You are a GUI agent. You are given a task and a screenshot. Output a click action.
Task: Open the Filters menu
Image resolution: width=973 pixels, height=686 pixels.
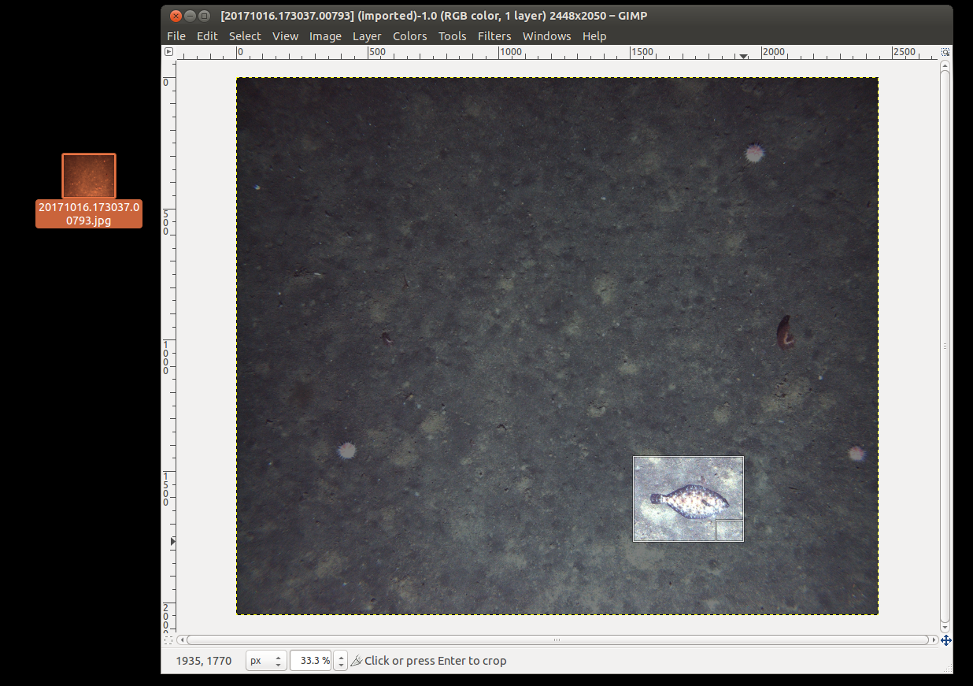[x=494, y=36]
